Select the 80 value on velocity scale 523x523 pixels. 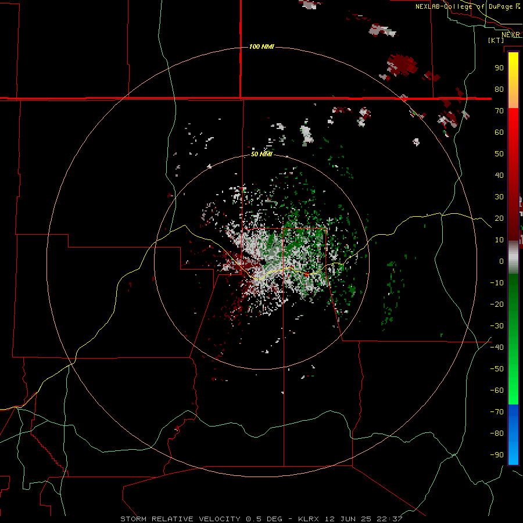(x=499, y=89)
